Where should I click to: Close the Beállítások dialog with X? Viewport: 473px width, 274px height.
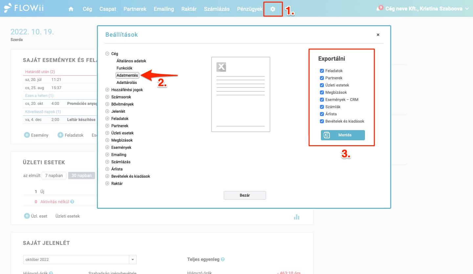tap(378, 34)
